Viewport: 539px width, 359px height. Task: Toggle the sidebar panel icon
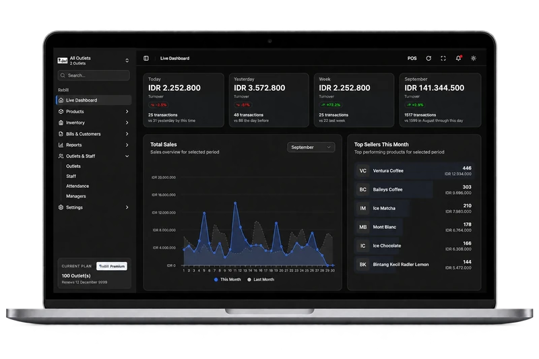[146, 59]
